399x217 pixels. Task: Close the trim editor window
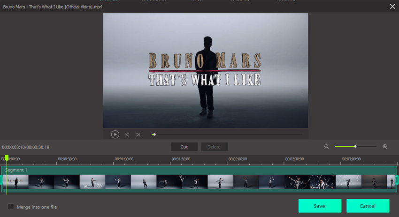392,7
